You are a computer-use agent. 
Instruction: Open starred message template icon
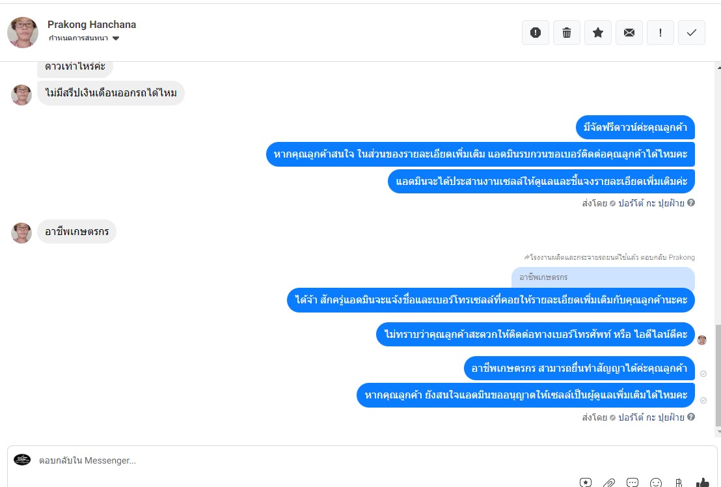[586, 482]
